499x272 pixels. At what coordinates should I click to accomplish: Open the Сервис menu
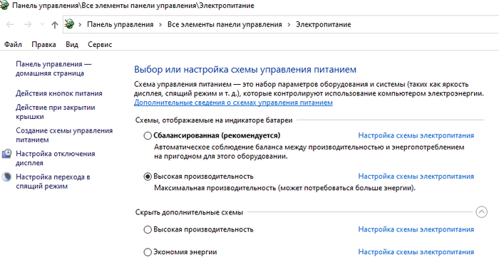[x=100, y=44]
